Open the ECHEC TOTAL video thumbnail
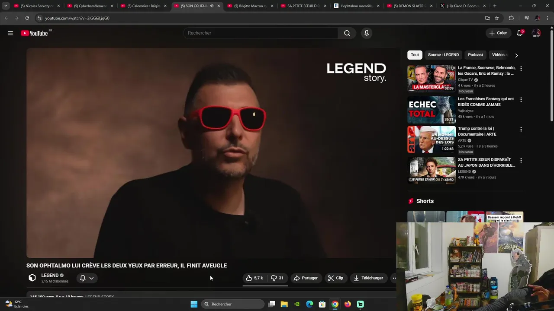 (x=432, y=110)
